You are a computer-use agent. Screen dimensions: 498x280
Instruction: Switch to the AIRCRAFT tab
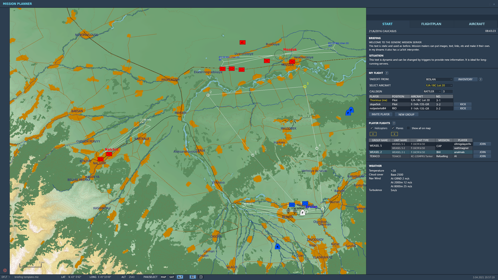[476, 24]
